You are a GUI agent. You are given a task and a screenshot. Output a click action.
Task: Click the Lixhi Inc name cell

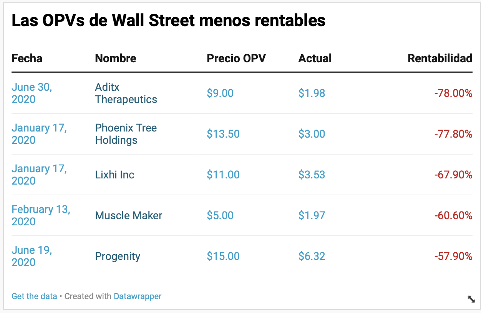[115, 175]
